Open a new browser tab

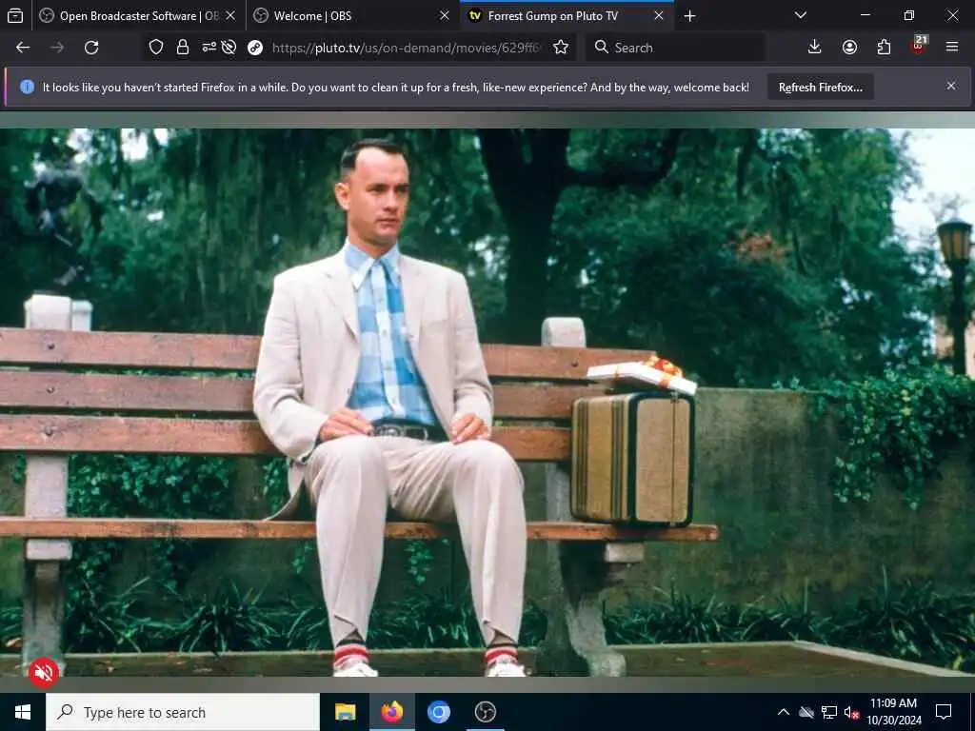tap(689, 15)
